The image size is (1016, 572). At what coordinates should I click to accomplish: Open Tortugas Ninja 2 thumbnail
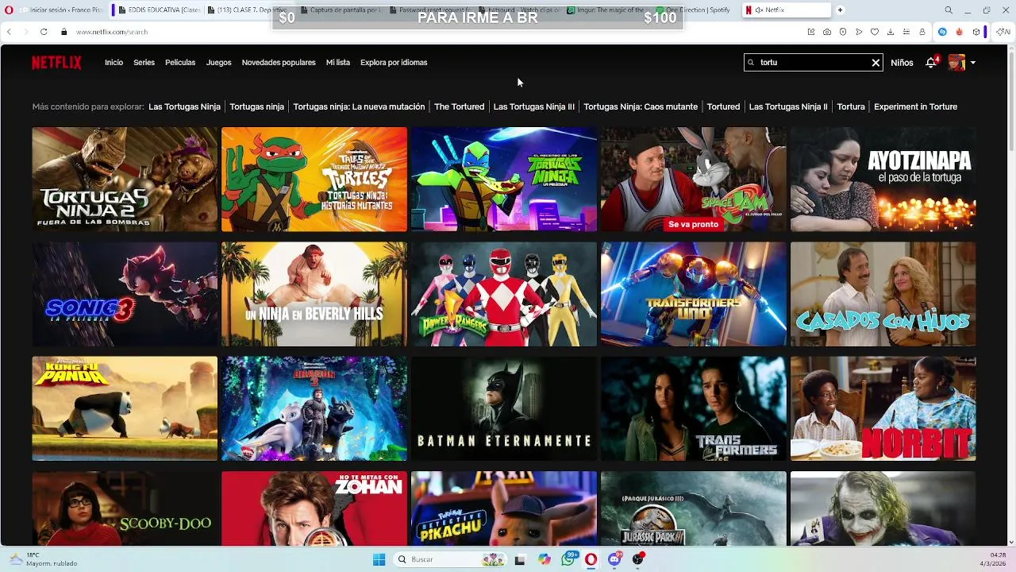pos(125,180)
